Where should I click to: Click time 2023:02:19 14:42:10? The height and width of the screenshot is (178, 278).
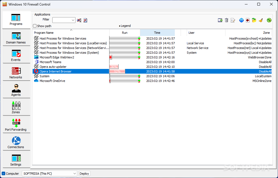(160, 67)
